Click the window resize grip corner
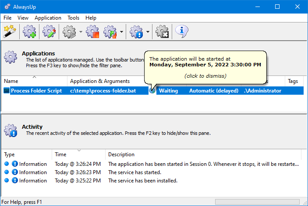308x206 pixels. point(304,203)
